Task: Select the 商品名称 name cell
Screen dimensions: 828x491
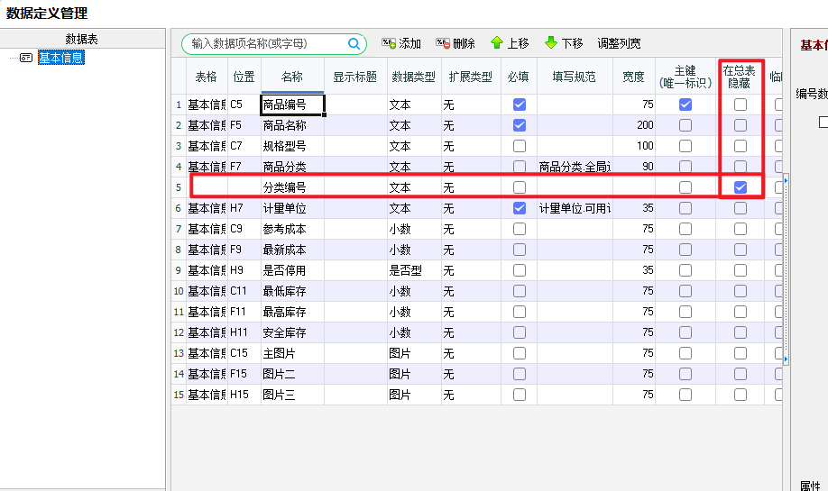Action: (x=292, y=125)
